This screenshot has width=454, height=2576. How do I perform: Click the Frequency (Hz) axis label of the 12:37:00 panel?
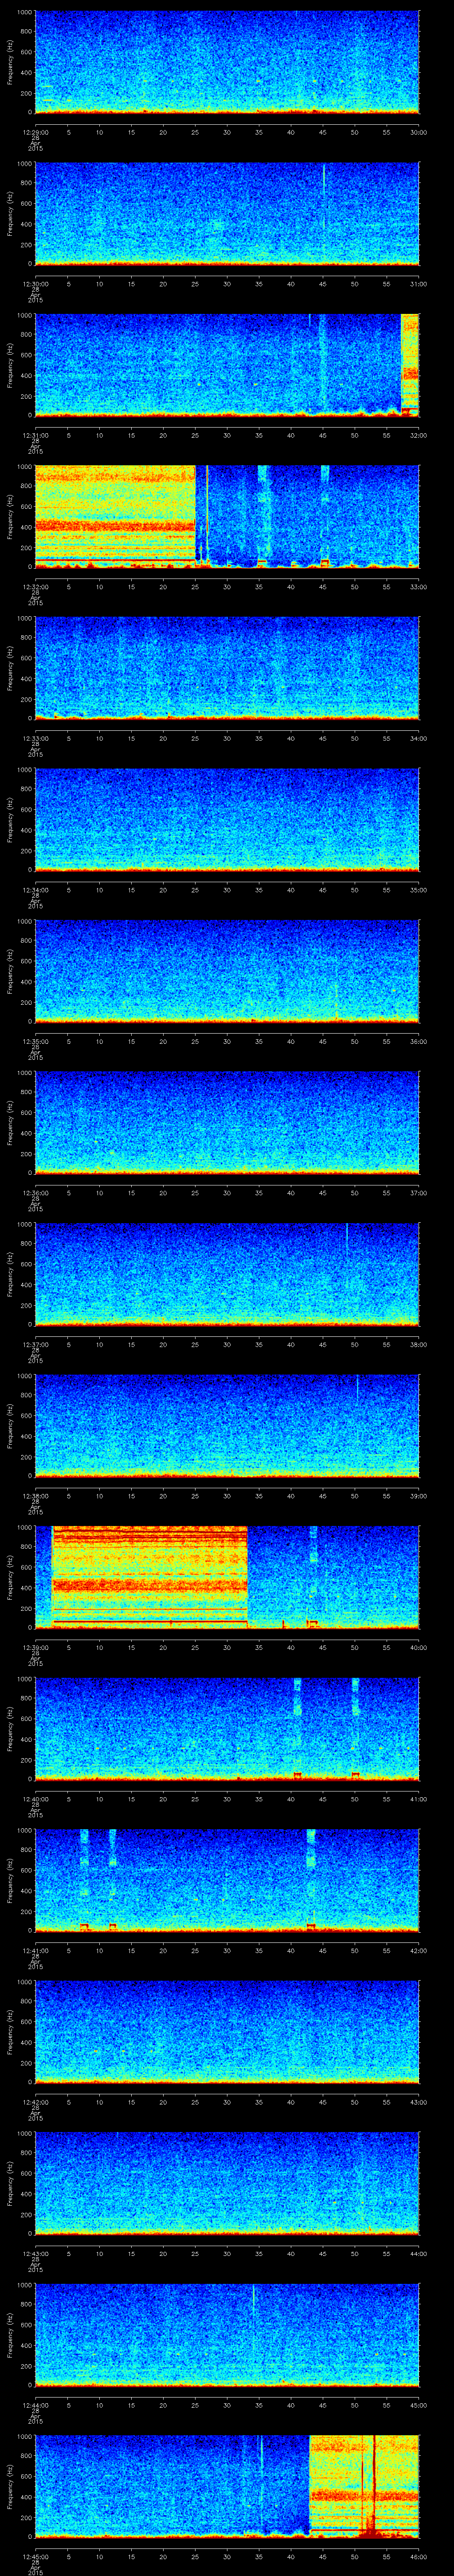[x=11, y=1274]
